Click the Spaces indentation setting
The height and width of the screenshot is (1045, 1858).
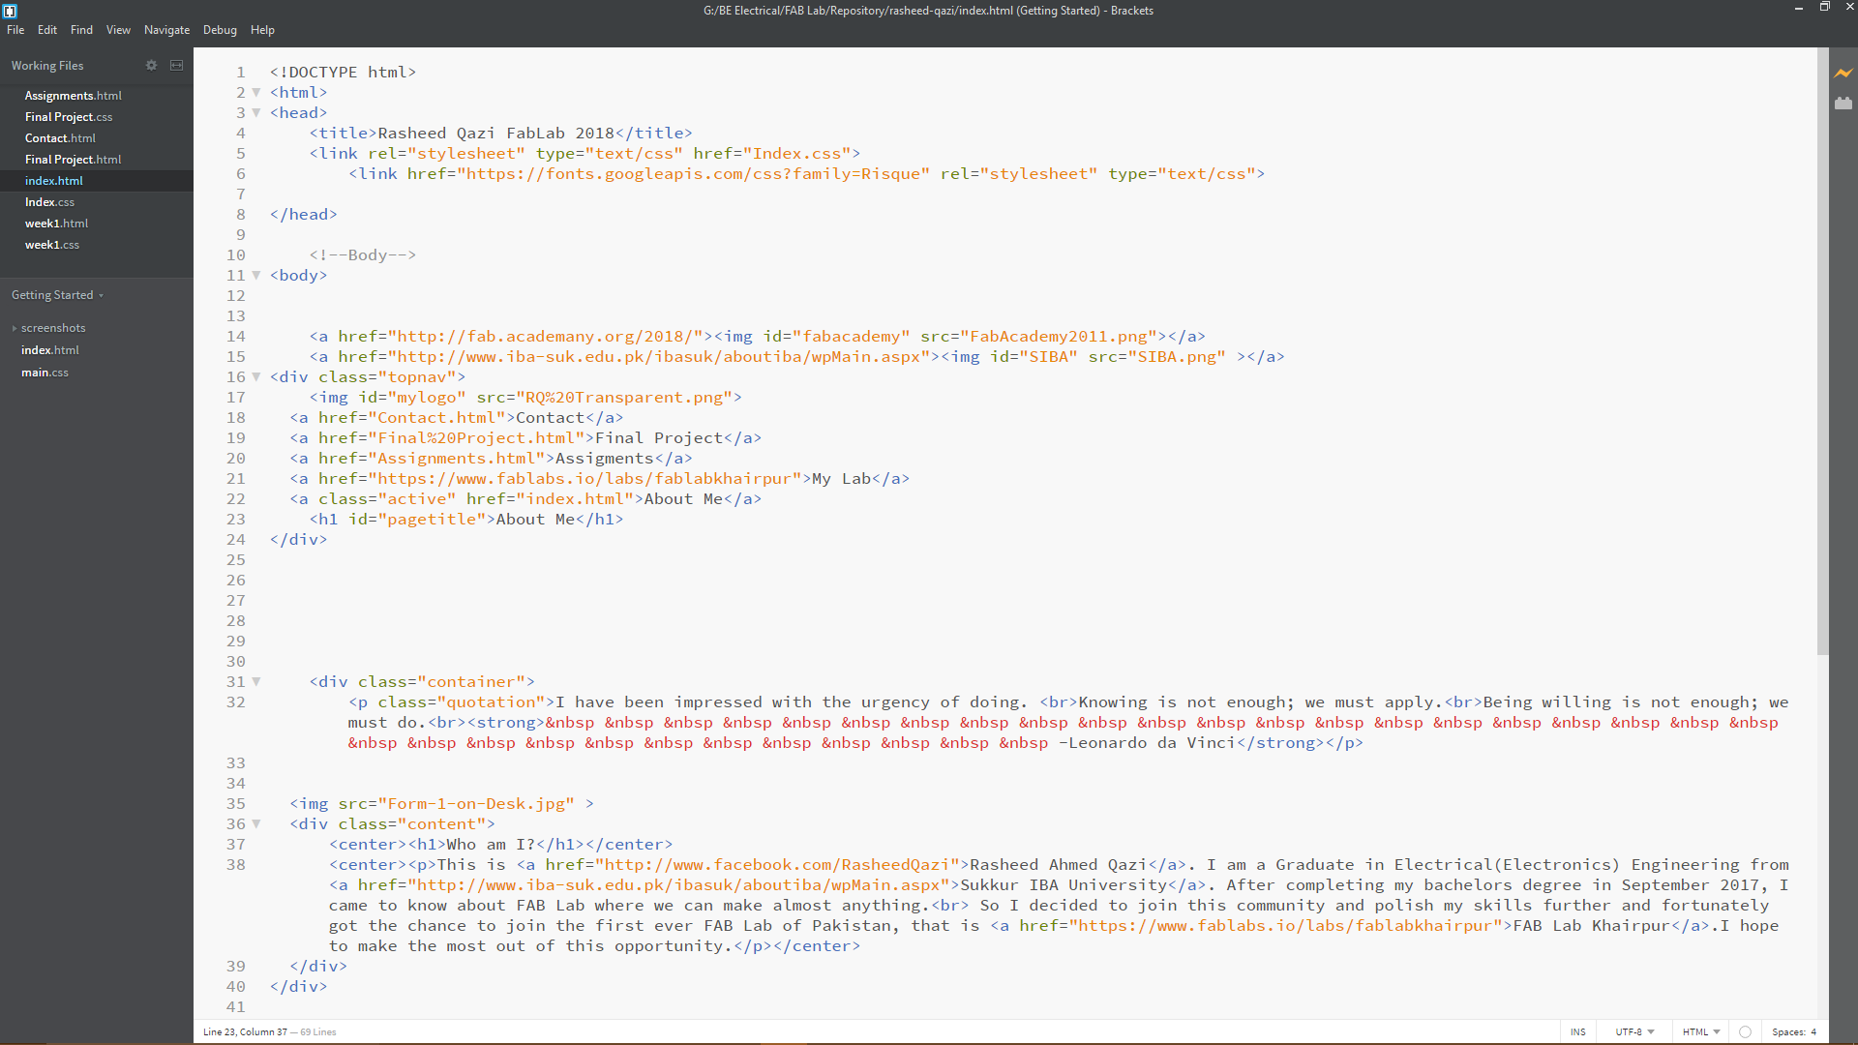pyautogui.click(x=1793, y=1031)
